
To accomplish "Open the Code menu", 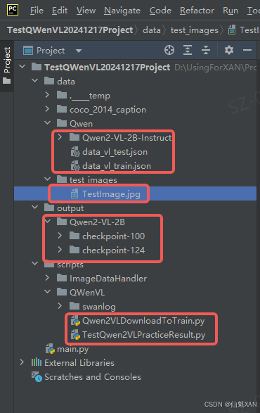I will (x=160, y=11).
